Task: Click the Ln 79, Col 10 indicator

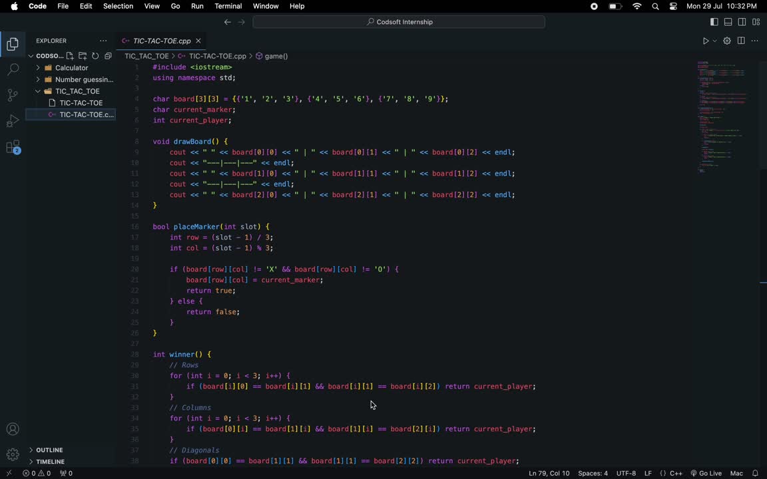Action: click(x=549, y=473)
